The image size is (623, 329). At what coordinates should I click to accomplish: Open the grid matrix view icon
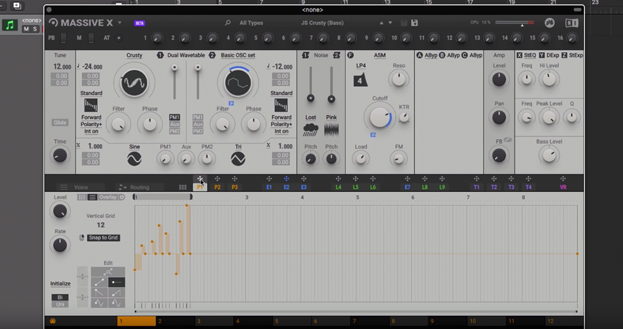coord(183,187)
